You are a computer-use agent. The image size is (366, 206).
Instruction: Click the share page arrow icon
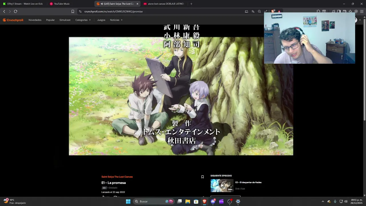tap(266, 11)
